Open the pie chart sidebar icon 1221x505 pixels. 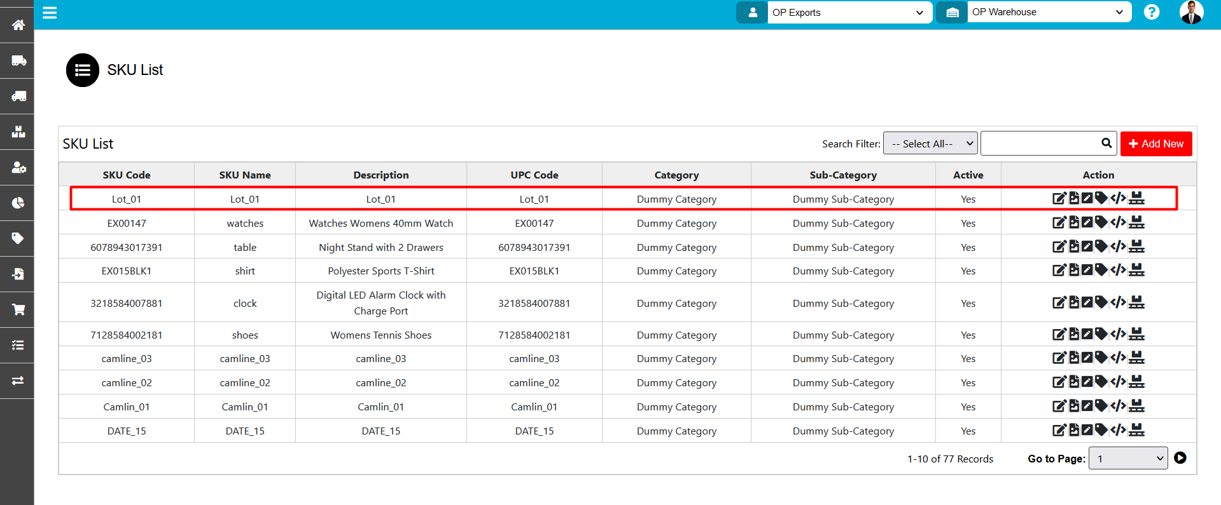pos(18,203)
